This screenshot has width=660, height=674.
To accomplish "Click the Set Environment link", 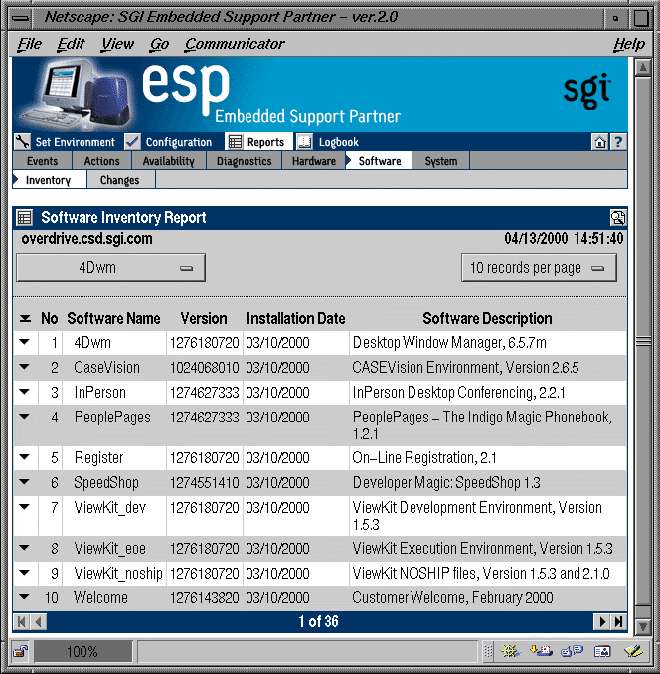I will (x=76, y=142).
